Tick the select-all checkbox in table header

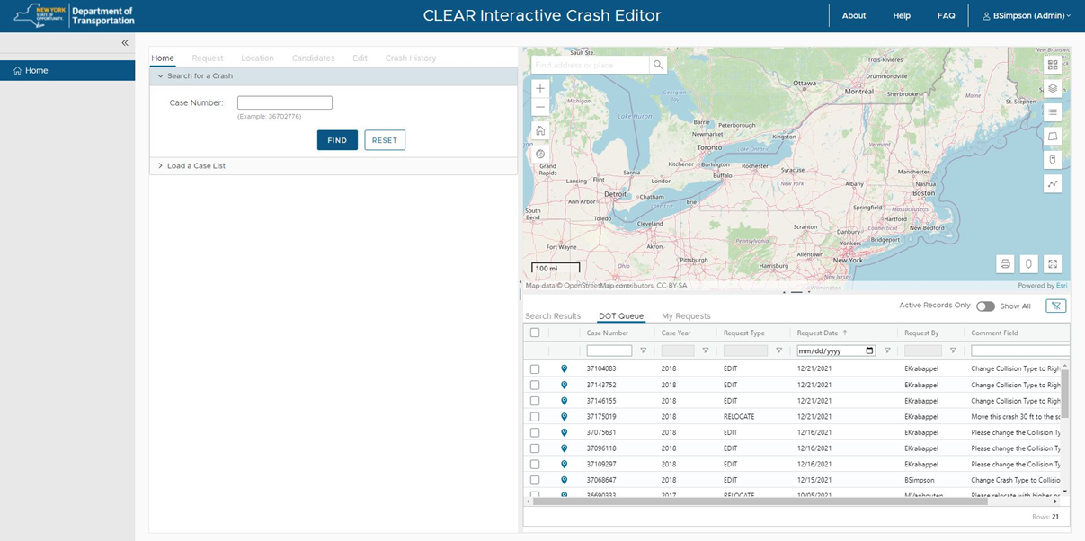coord(535,333)
